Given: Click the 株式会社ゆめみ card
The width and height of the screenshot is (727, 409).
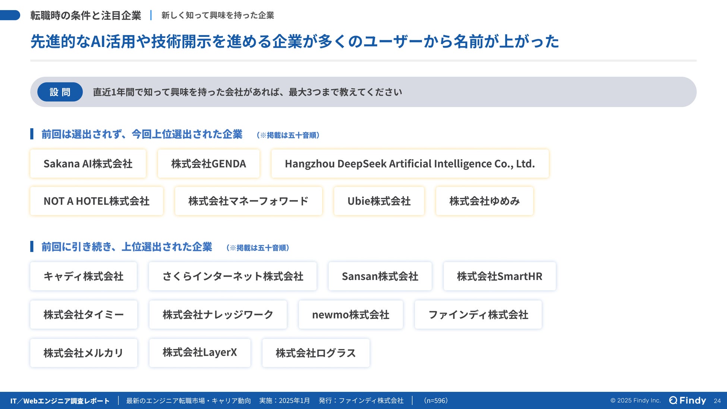Looking at the screenshot, I should (x=484, y=201).
